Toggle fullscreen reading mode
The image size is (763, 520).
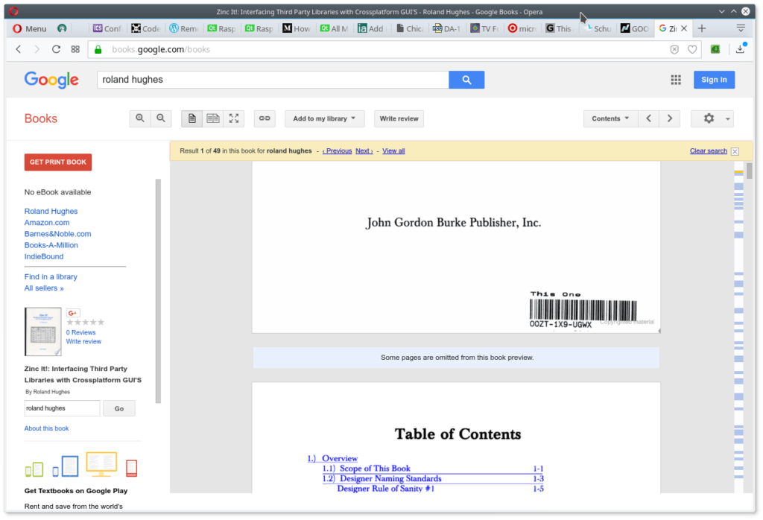(x=234, y=118)
